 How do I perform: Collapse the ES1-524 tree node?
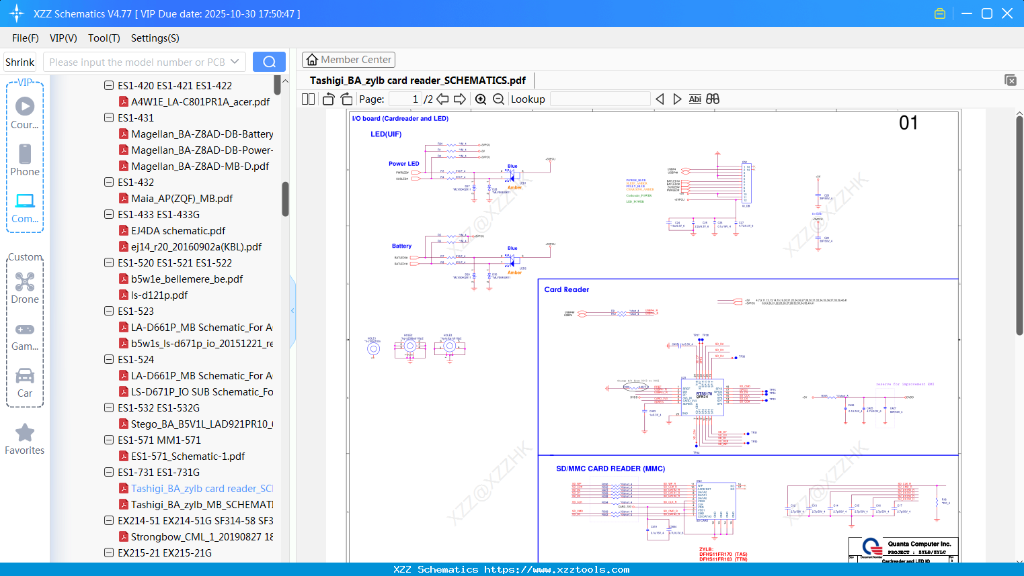109,359
